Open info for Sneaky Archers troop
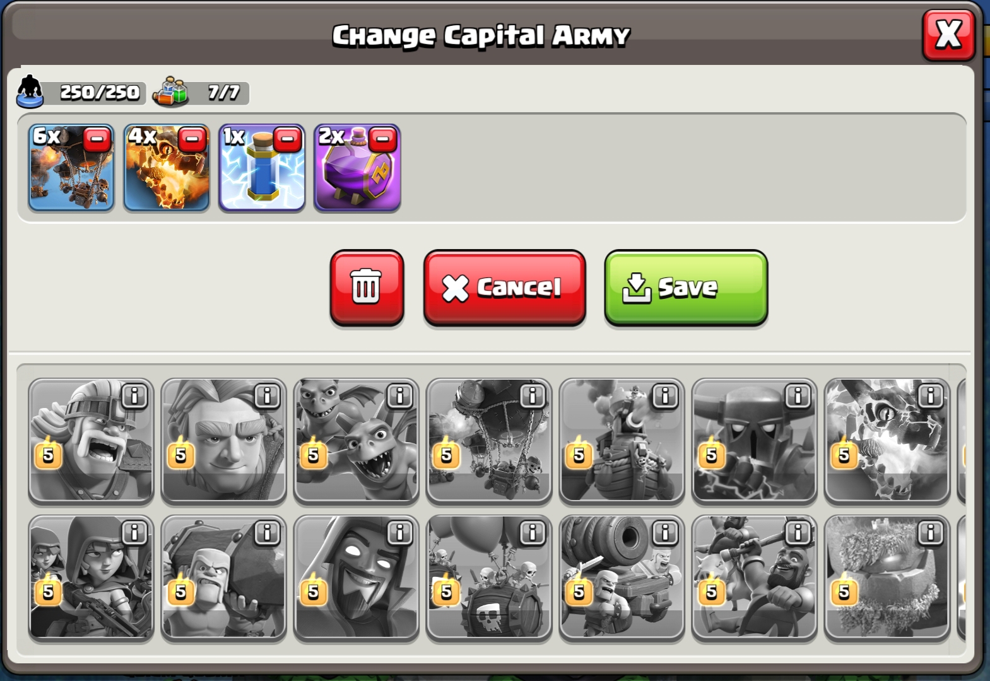 (x=134, y=533)
